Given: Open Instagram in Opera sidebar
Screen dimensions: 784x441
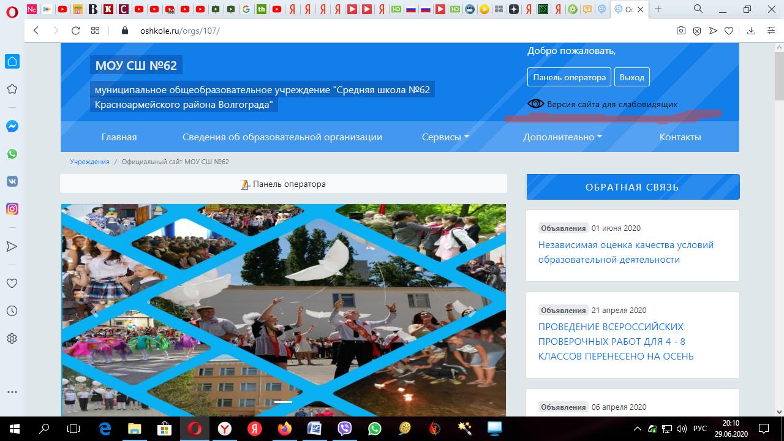Looking at the screenshot, I should tap(12, 209).
